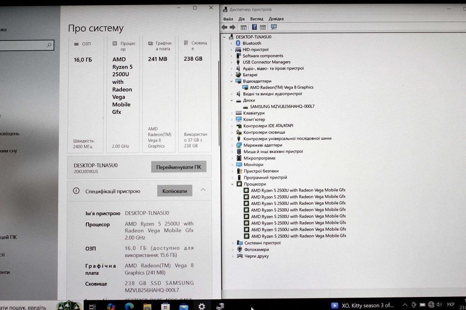Click the USB Connector Managers icon

(x=238, y=62)
